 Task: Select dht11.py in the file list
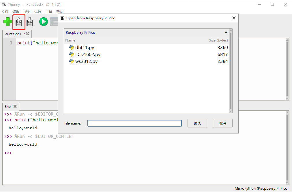(x=147, y=48)
